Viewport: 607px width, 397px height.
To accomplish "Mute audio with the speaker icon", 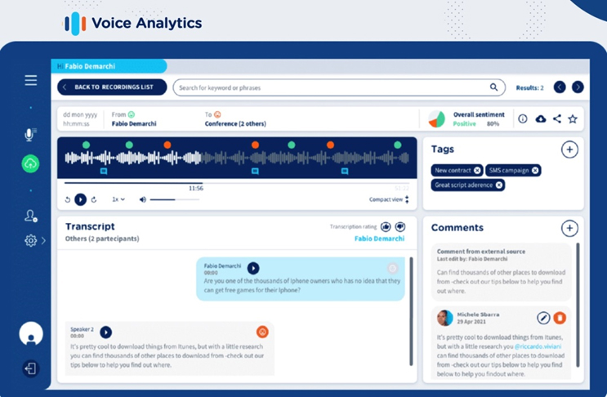I will pos(143,199).
